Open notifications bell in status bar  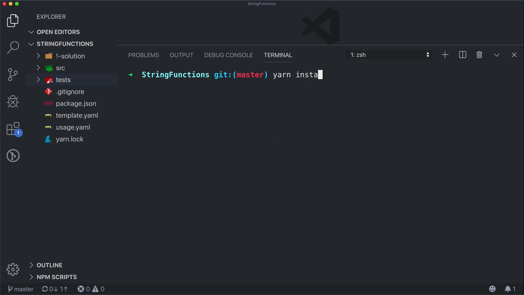click(x=508, y=289)
